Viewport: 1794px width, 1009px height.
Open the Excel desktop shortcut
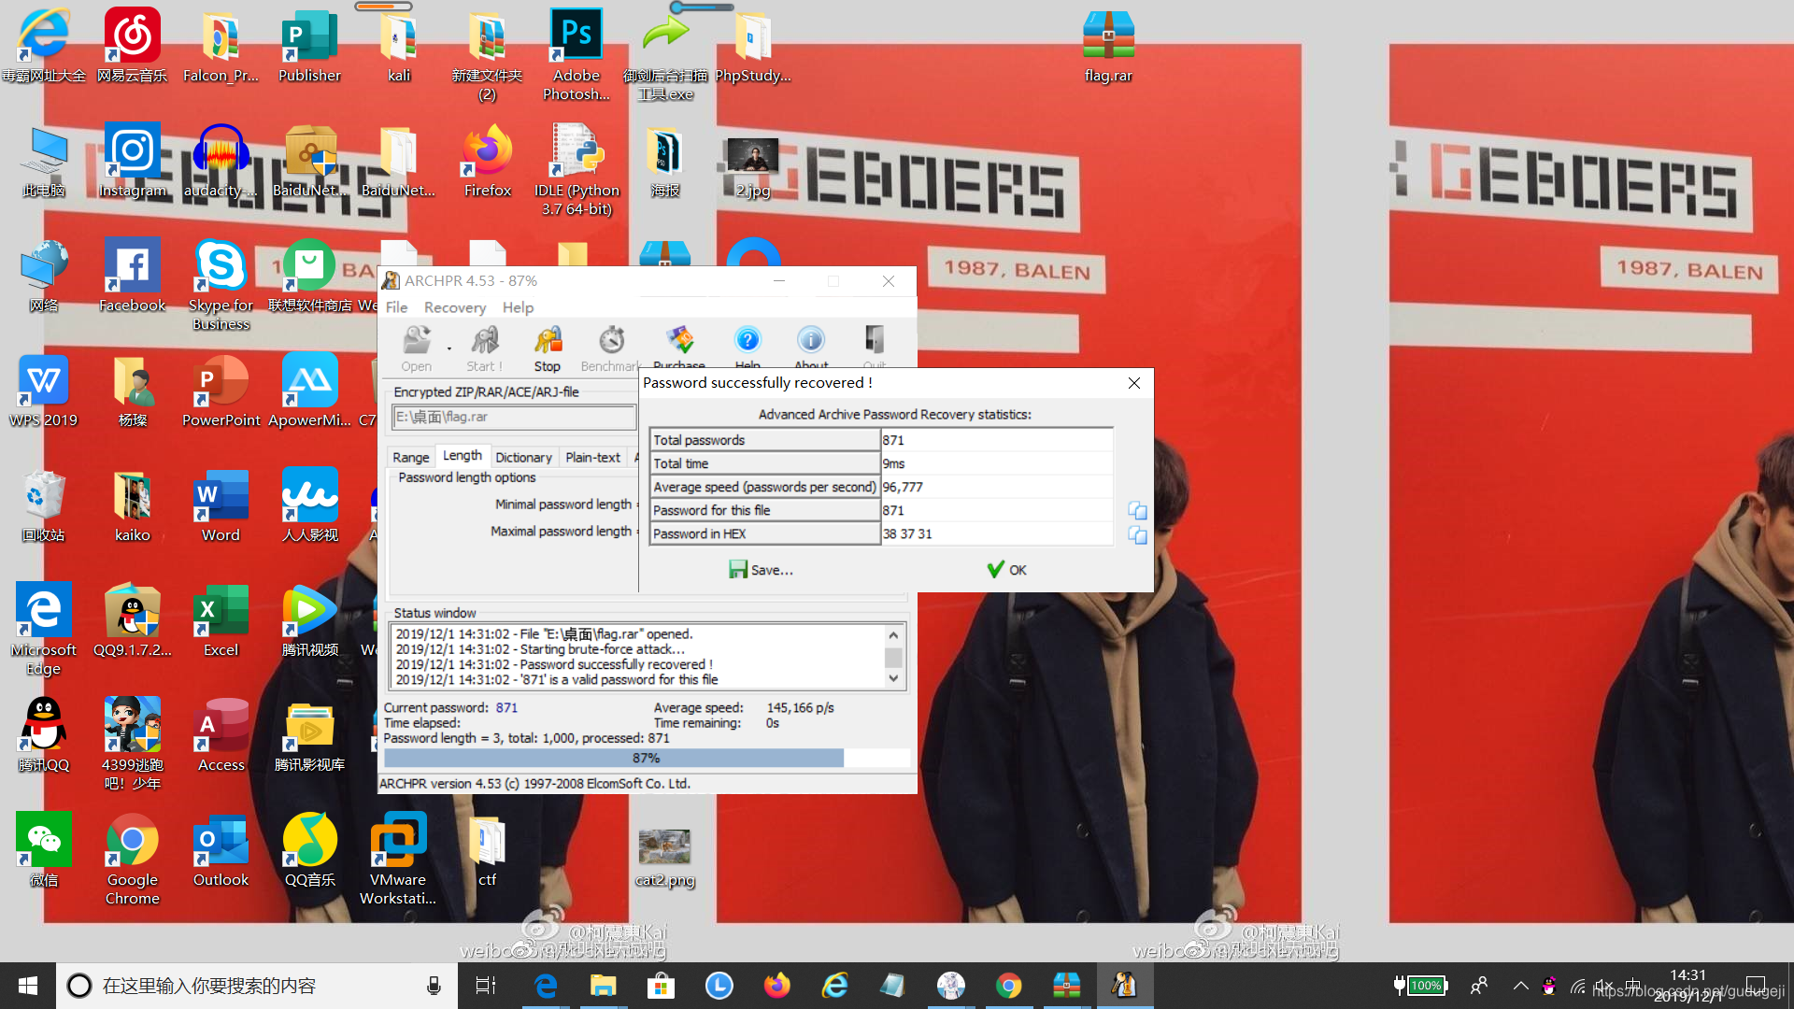click(221, 620)
